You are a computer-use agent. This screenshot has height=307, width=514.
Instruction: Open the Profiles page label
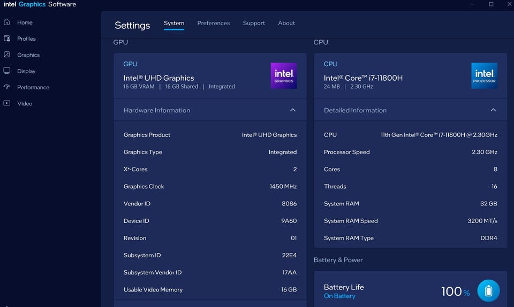click(27, 39)
